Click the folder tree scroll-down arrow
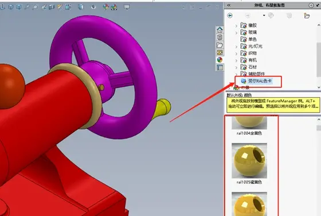This screenshot has width=321, height=216. (x=319, y=87)
